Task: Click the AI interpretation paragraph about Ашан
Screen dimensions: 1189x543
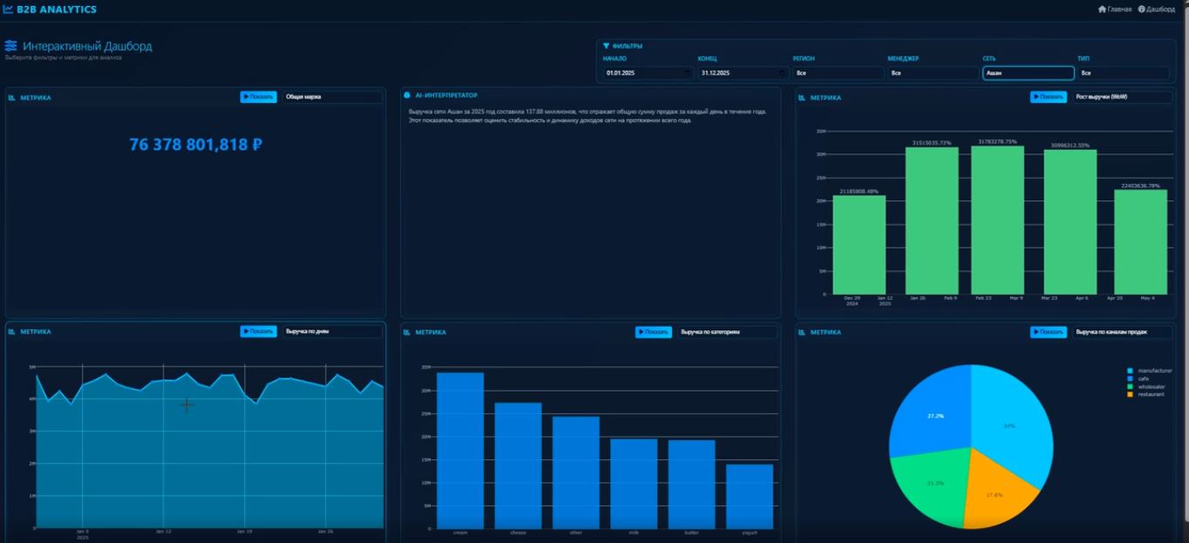Action: click(x=588, y=116)
